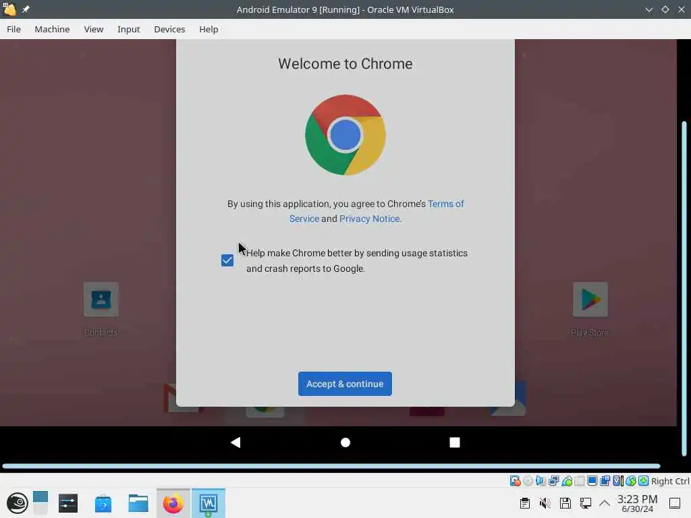691x518 pixels.
Task: Click the 3:23 PM clock
Action: 637,503
